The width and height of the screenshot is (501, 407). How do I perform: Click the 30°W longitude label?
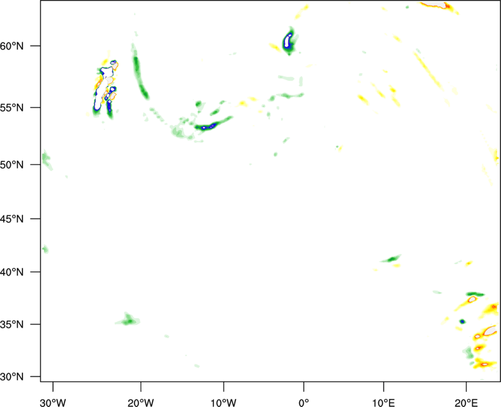(x=53, y=403)
